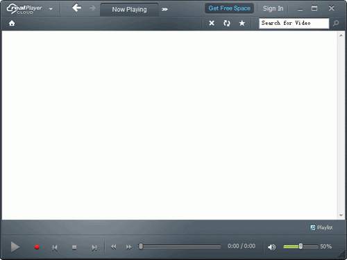Viewport: 347px width, 260px height.
Task: Click the playback seek slider
Action: (x=179, y=246)
